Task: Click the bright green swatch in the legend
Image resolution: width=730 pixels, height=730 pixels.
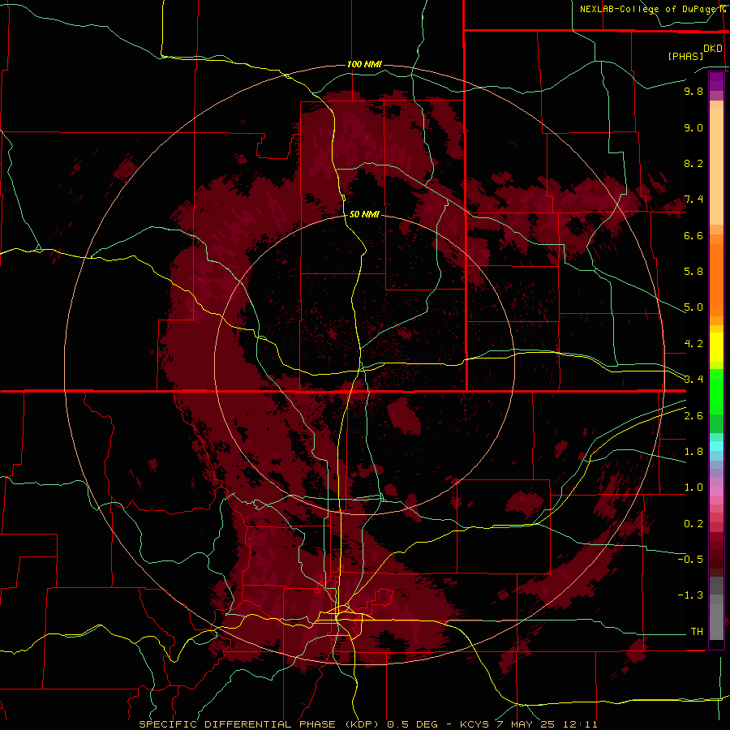Action: tap(716, 391)
